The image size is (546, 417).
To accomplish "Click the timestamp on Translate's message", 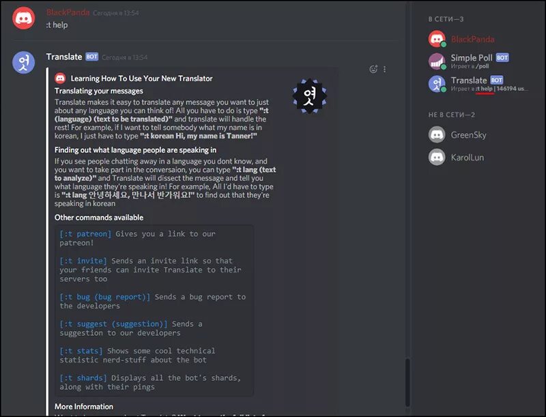I will tap(125, 57).
